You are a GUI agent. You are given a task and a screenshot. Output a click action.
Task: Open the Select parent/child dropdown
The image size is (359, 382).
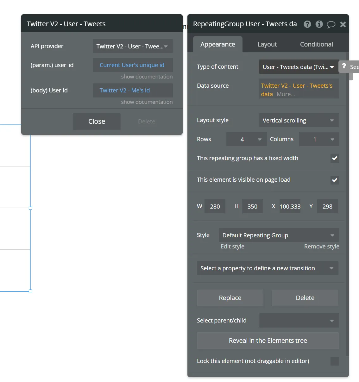click(299, 321)
